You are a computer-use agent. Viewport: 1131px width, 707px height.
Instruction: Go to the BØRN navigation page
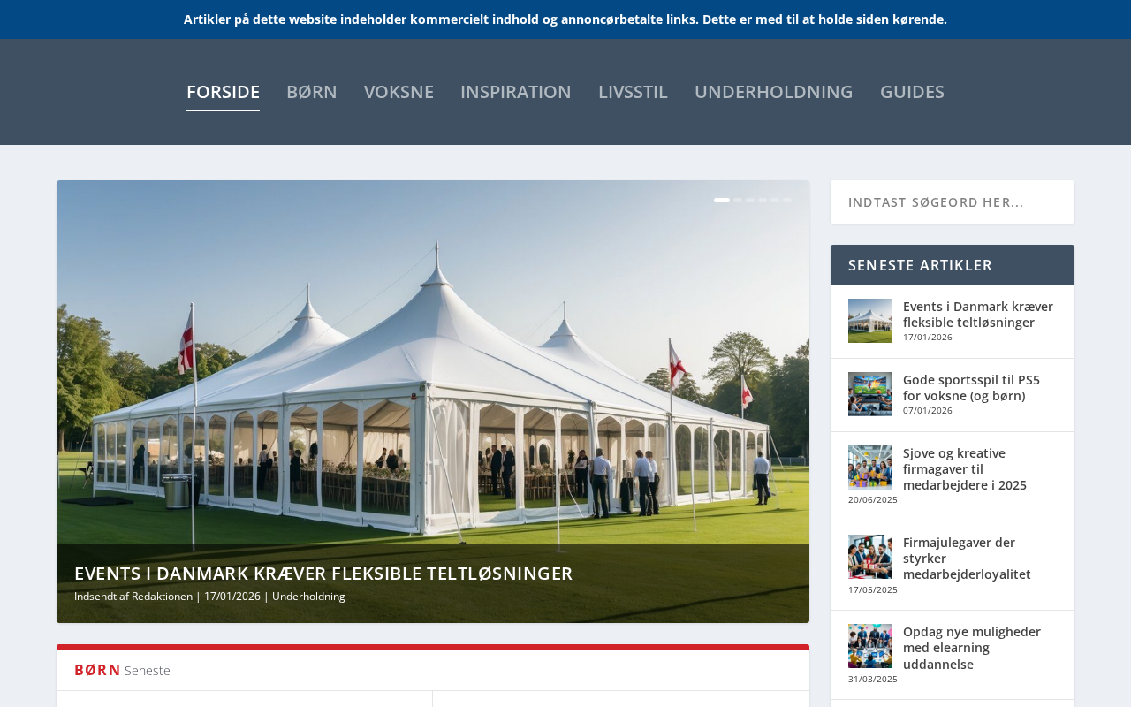pyautogui.click(x=312, y=92)
